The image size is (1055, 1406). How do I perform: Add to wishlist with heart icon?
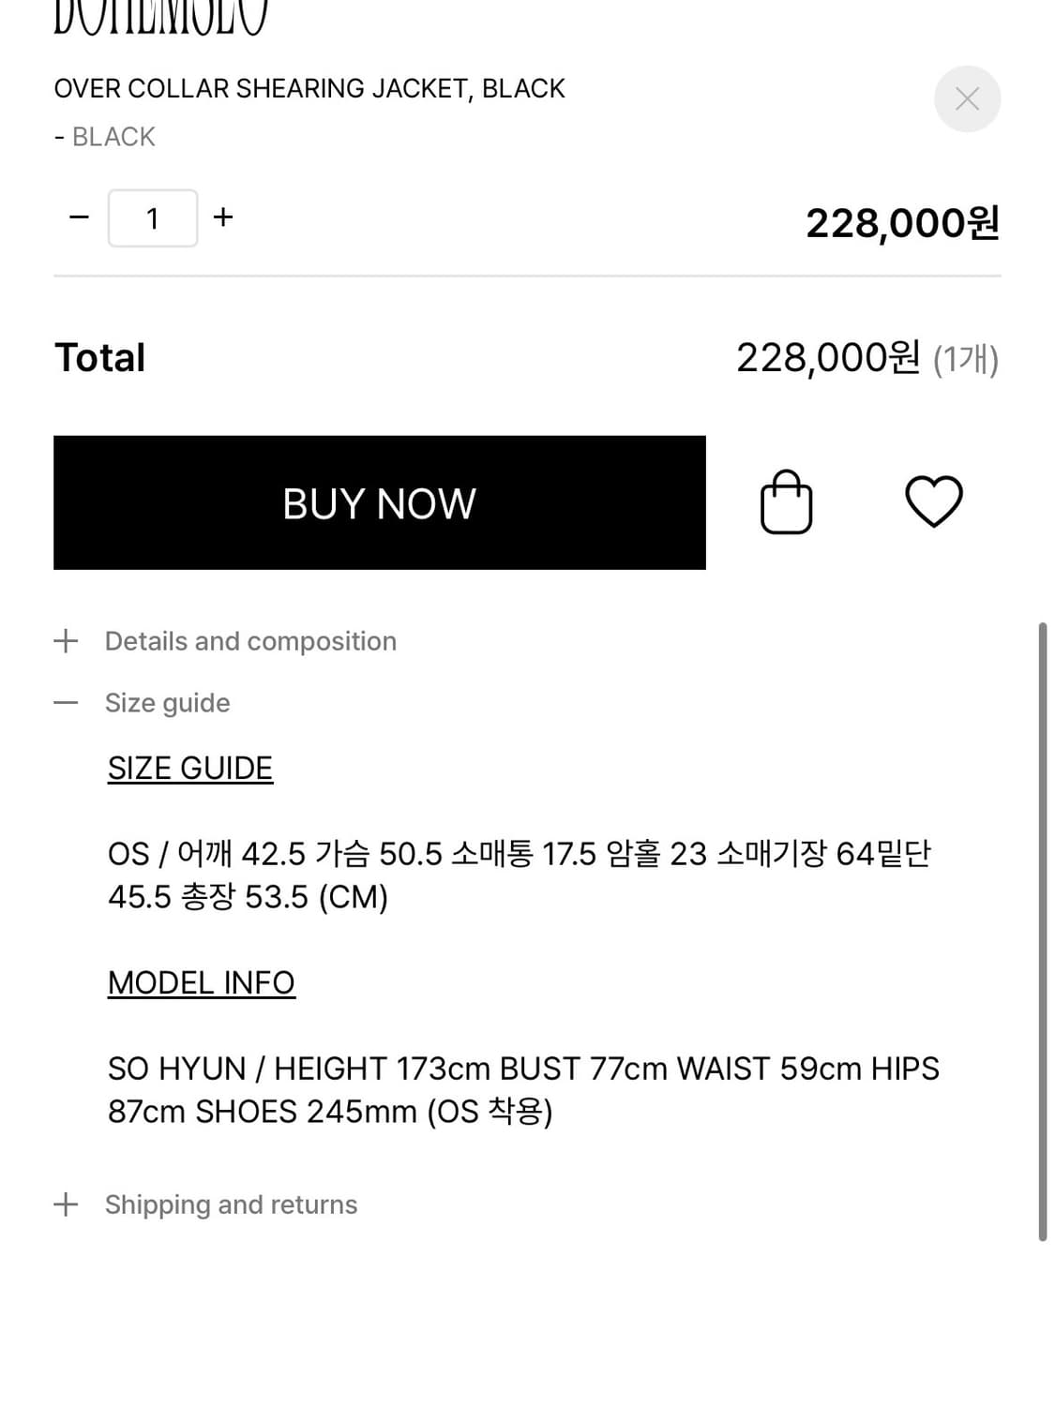tap(933, 501)
